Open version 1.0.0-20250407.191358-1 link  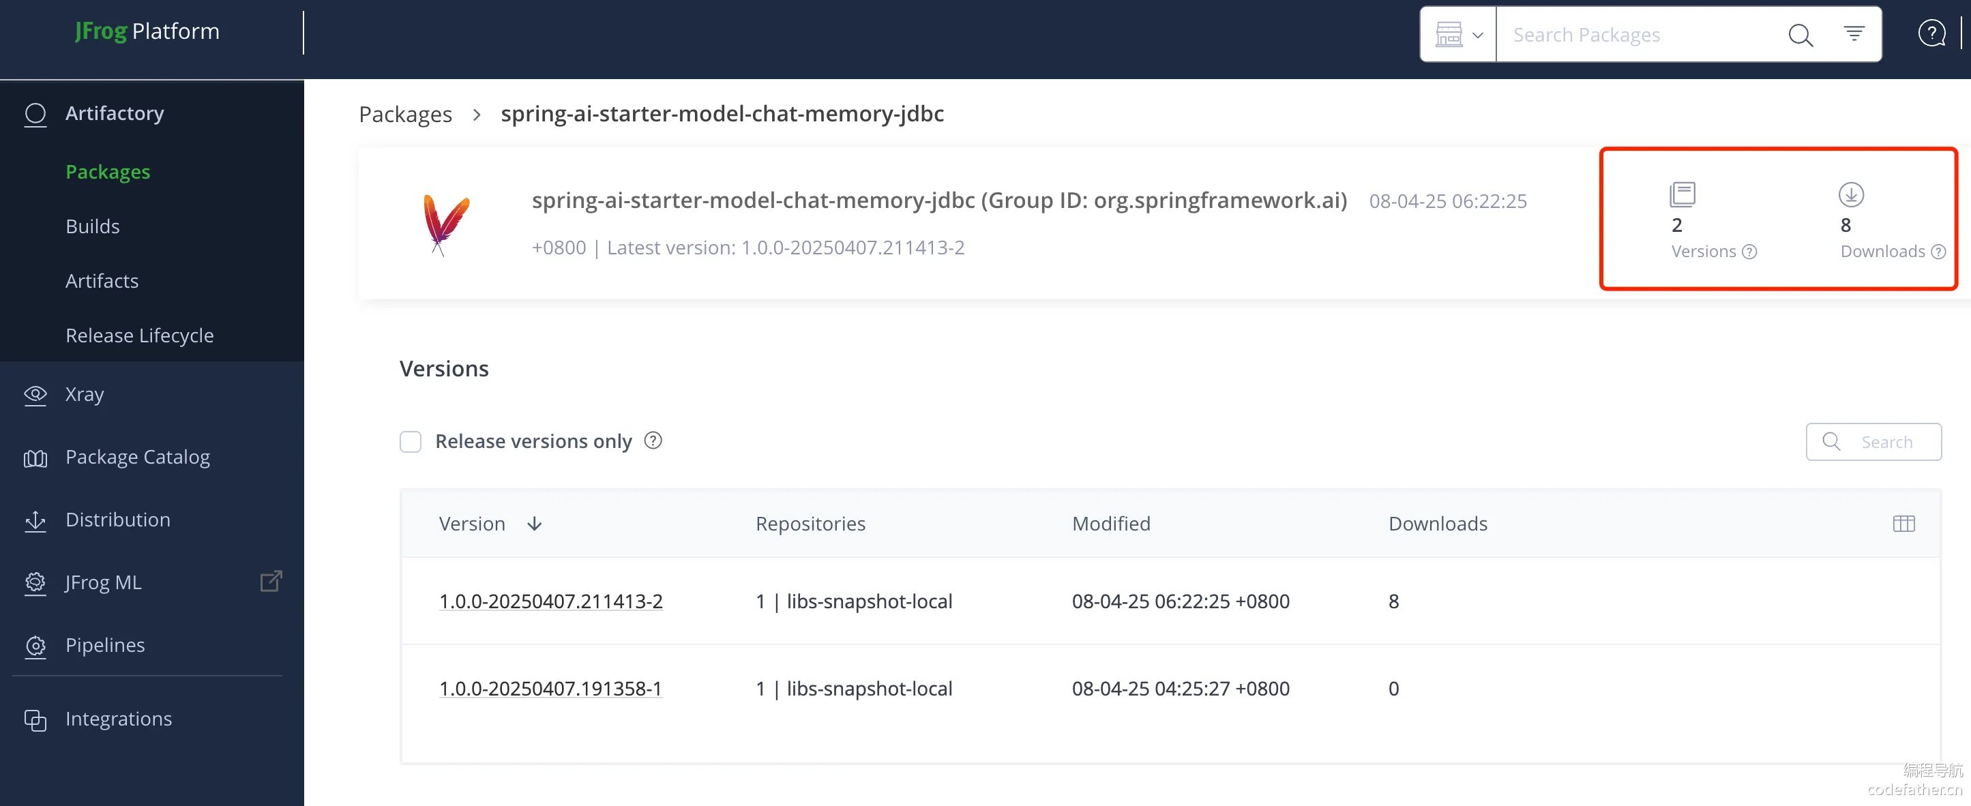coord(550,688)
